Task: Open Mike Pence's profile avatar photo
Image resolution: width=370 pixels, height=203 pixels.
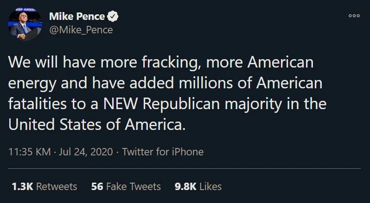Action: click(x=26, y=24)
